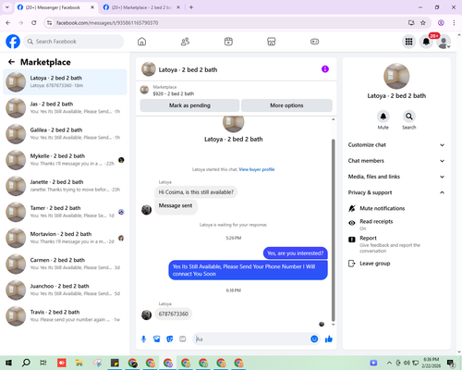
Task: Click Latoya's large profile picture in info panel
Action: click(x=396, y=76)
